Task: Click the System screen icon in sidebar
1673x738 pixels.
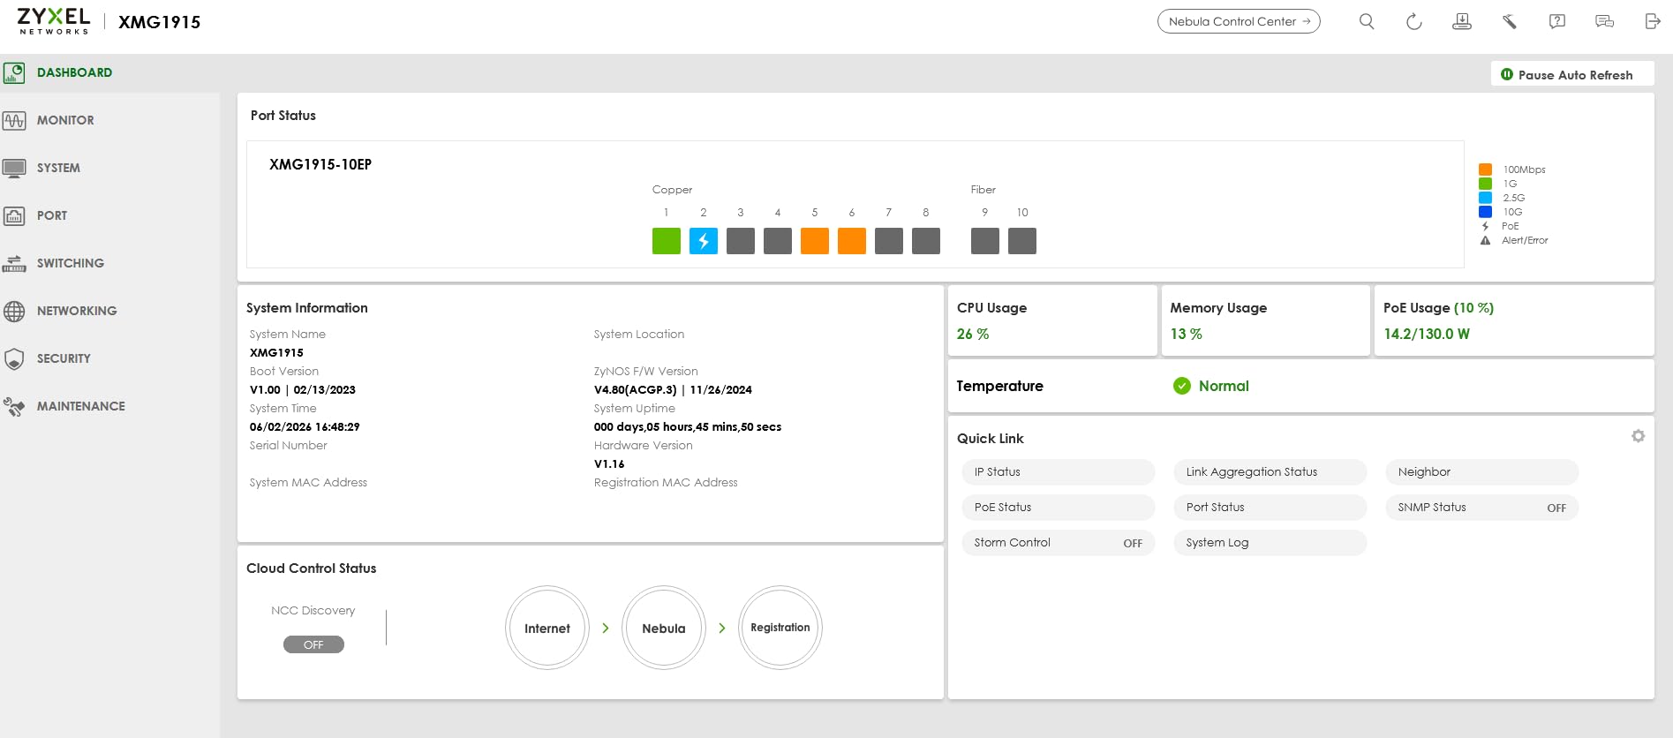Action: point(14,168)
